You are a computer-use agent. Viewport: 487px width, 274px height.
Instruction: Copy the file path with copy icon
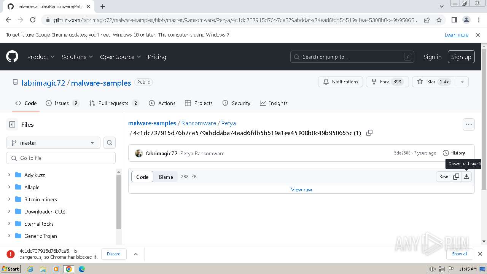pos(369,133)
